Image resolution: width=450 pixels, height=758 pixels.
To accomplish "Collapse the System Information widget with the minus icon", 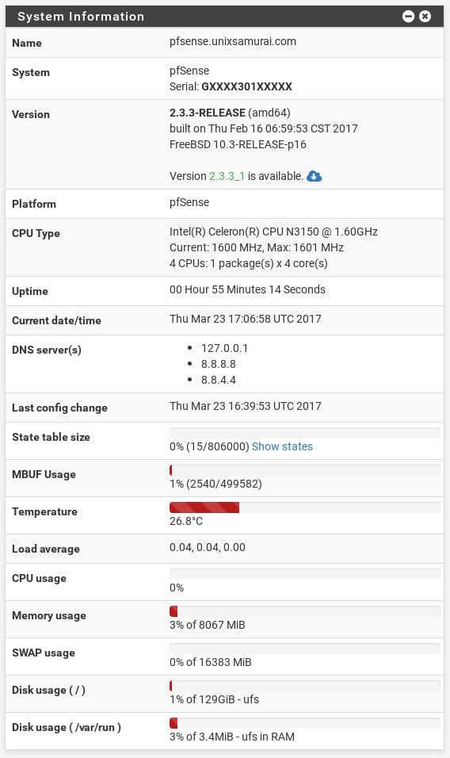I will [408, 17].
